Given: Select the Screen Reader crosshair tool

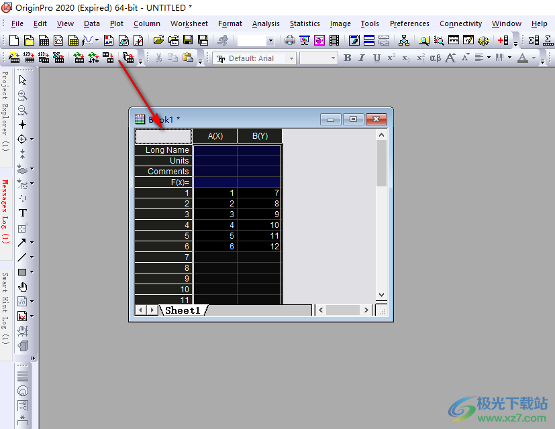Looking at the screenshot, I should tap(23, 125).
